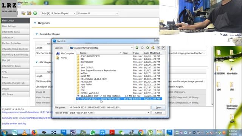
Task: Select Intel CSTXE folder row
Action: click(119, 68)
